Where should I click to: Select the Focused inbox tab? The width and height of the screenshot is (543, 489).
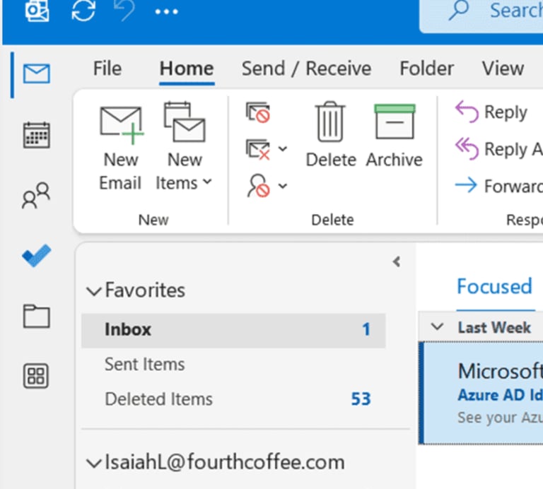coord(494,287)
